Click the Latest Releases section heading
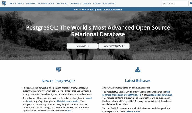This screenshot has height=113, width=192. [x=138, y=81]
